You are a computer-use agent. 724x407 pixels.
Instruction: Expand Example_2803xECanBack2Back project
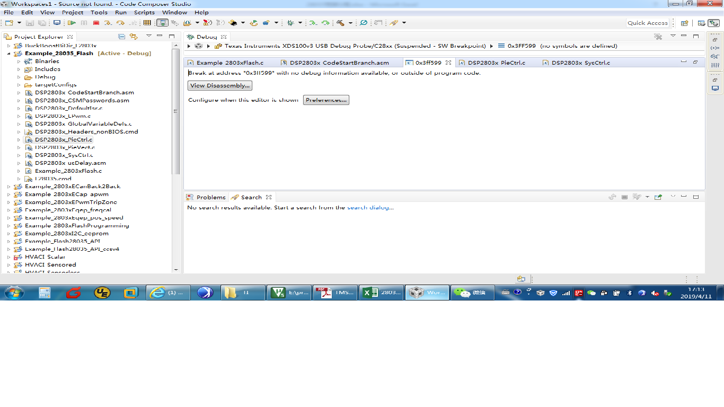[9, 187]
